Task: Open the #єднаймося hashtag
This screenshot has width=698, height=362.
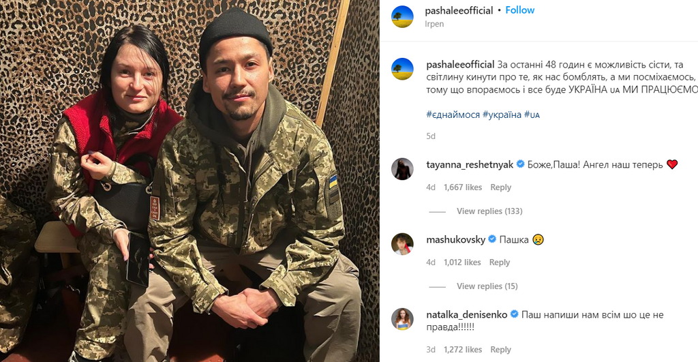Action: pos(453,115)
